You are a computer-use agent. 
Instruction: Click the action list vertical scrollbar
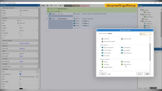(x=150, y=52)
